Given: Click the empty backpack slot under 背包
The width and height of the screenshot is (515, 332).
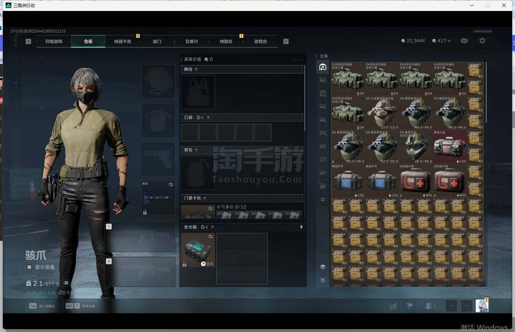Looking at the screenshot, I should pos(198,173).
